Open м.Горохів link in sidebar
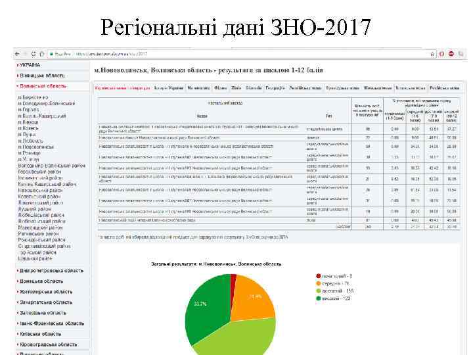The height and width of the screenshot is (355, 473). tap(29, 110)
